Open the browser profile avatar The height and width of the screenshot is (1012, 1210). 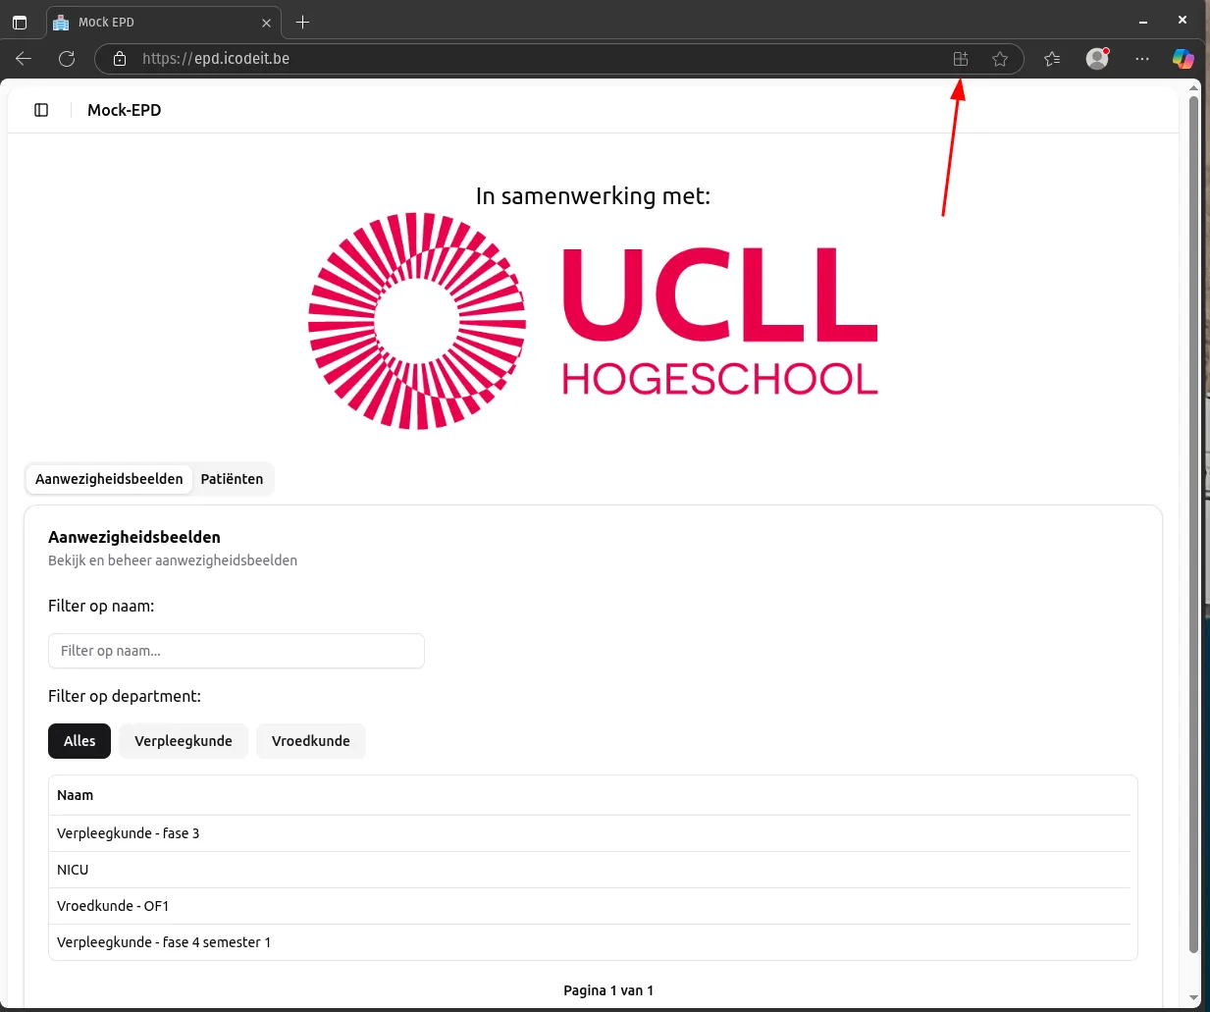pos(1097,59)
